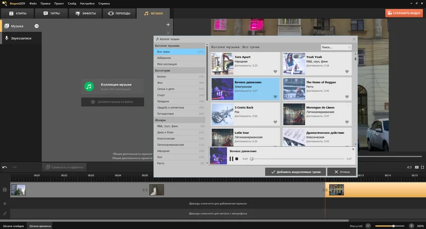426x229 pixels.
Task: Select the Латиноамериканская genre in sidebar
Action: tap(180, 144)
